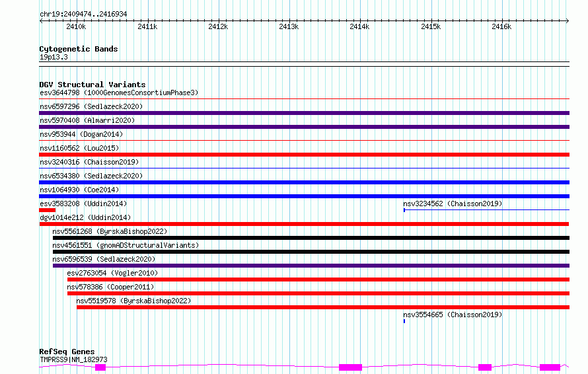The width and height of the screenshot is (588, 374).
Task: Click the TMPRSS9|NM_182973 gene label
Action: (73, 359)
